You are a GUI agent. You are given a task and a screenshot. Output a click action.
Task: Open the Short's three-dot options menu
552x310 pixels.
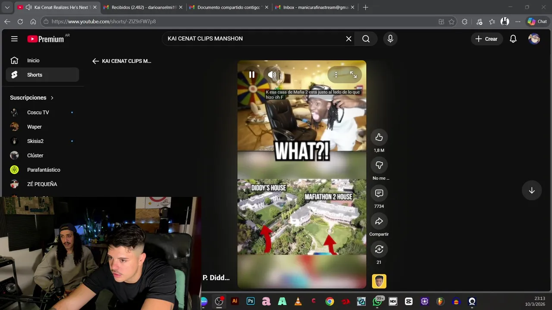pos(336,75)
